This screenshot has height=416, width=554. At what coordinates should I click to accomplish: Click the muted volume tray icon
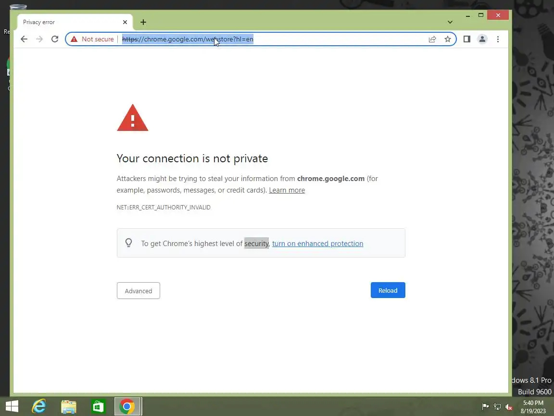pyautogui.click(x=509, y=406)
